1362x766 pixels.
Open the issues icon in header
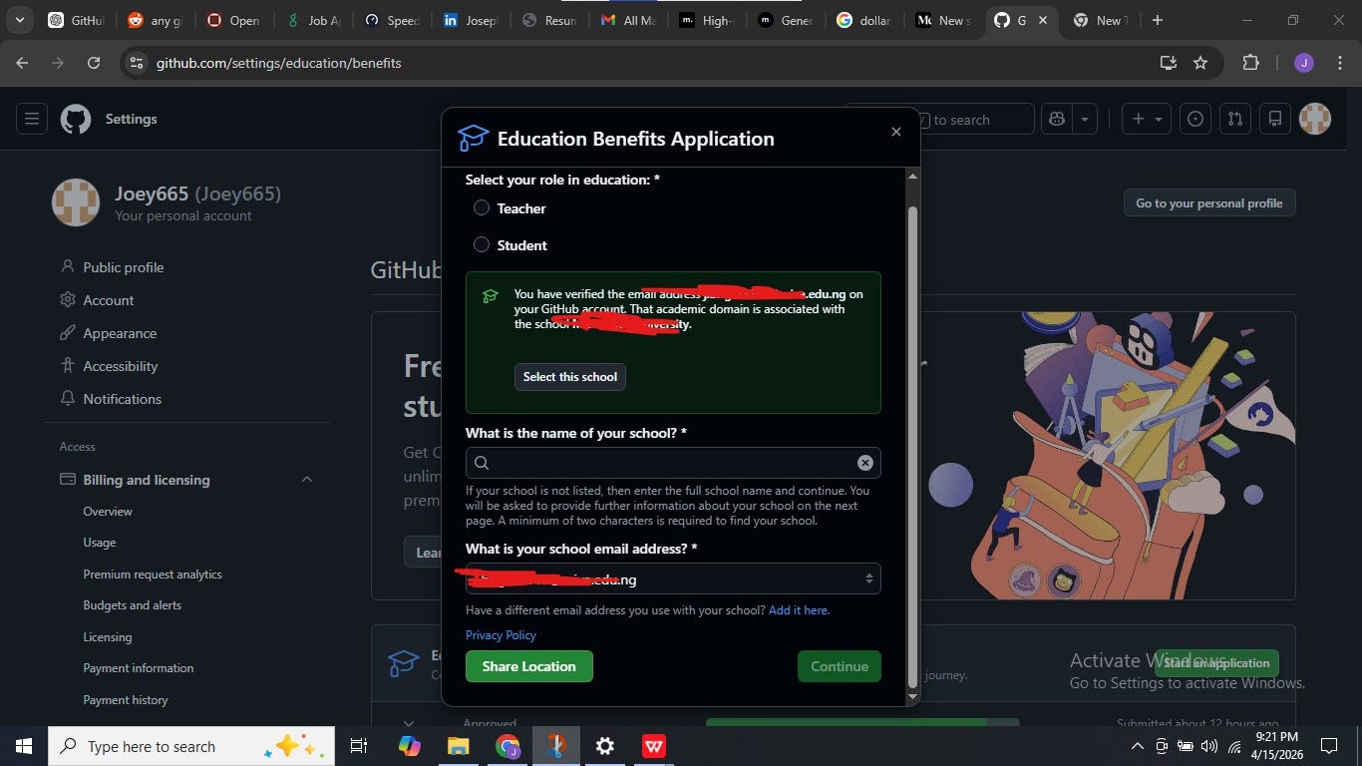(x=1195, y=119)
